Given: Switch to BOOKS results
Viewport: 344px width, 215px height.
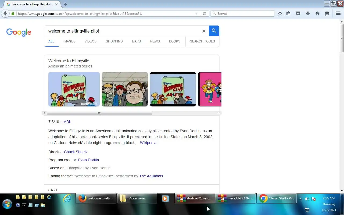Looking at the screenshot, I should 175,41.
